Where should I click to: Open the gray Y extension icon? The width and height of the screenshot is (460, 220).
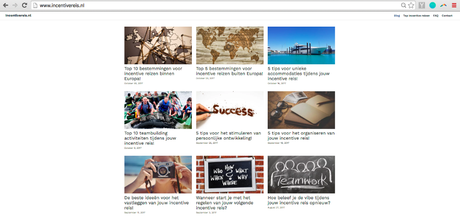click(422, 5)
